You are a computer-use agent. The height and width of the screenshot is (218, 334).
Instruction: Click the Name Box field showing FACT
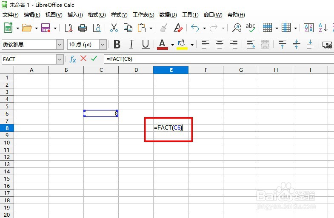tap(29, 59)
